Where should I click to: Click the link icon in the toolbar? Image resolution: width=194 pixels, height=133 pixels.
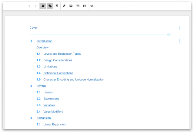tap(78, 6)
